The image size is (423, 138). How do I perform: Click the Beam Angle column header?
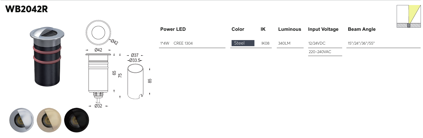pyautogui.click(x=362, y=29)
